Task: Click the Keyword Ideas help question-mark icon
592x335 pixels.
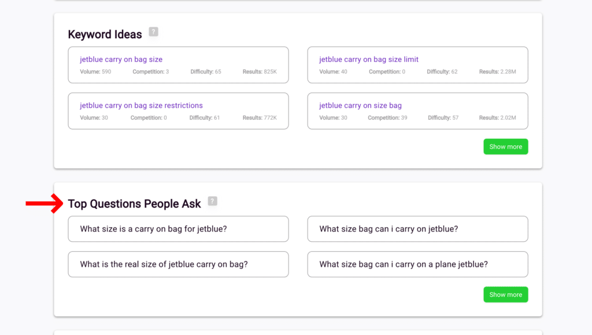Action: point(153,32)
